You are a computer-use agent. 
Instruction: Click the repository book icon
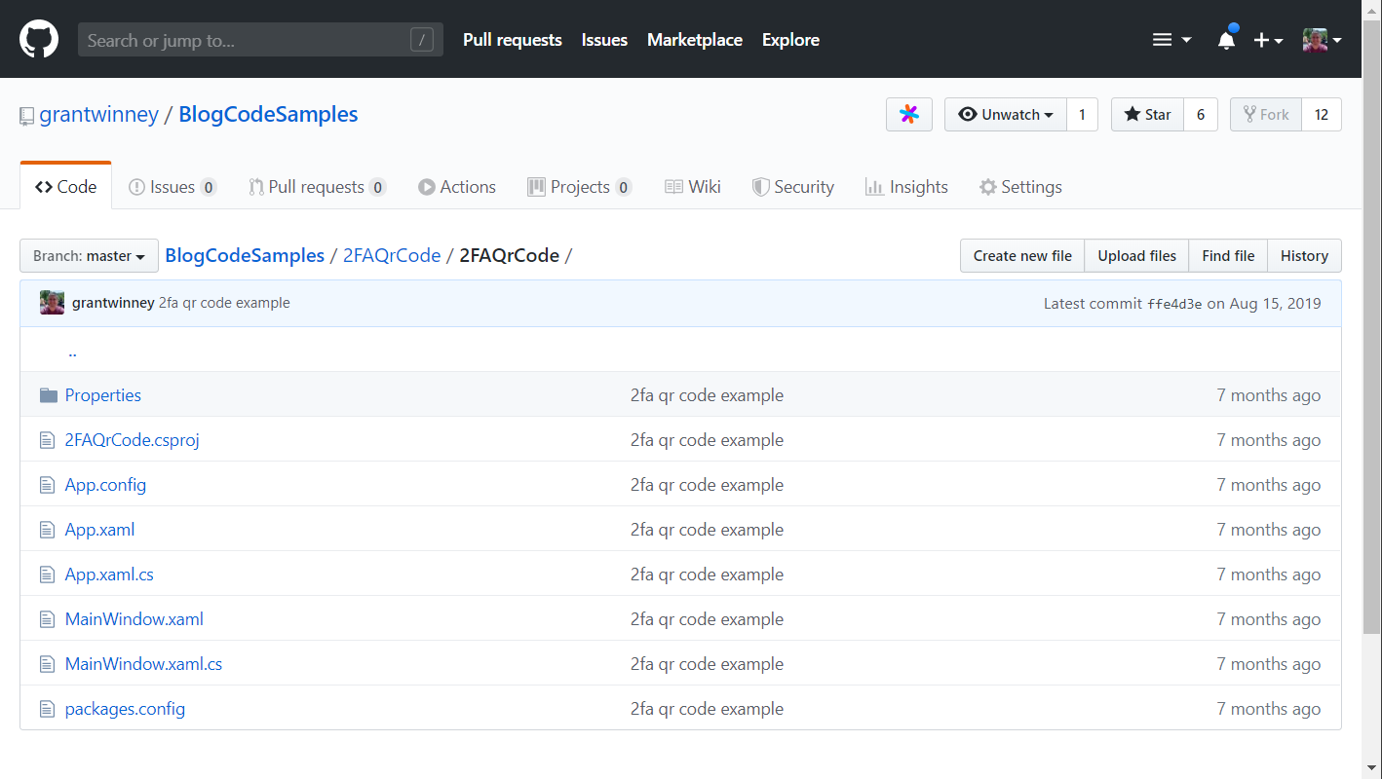27,116
